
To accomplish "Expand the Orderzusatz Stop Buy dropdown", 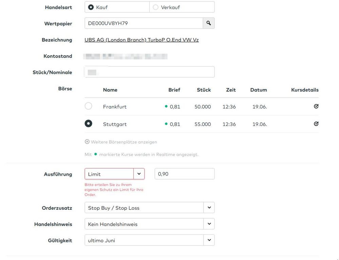I will [209, 208].
